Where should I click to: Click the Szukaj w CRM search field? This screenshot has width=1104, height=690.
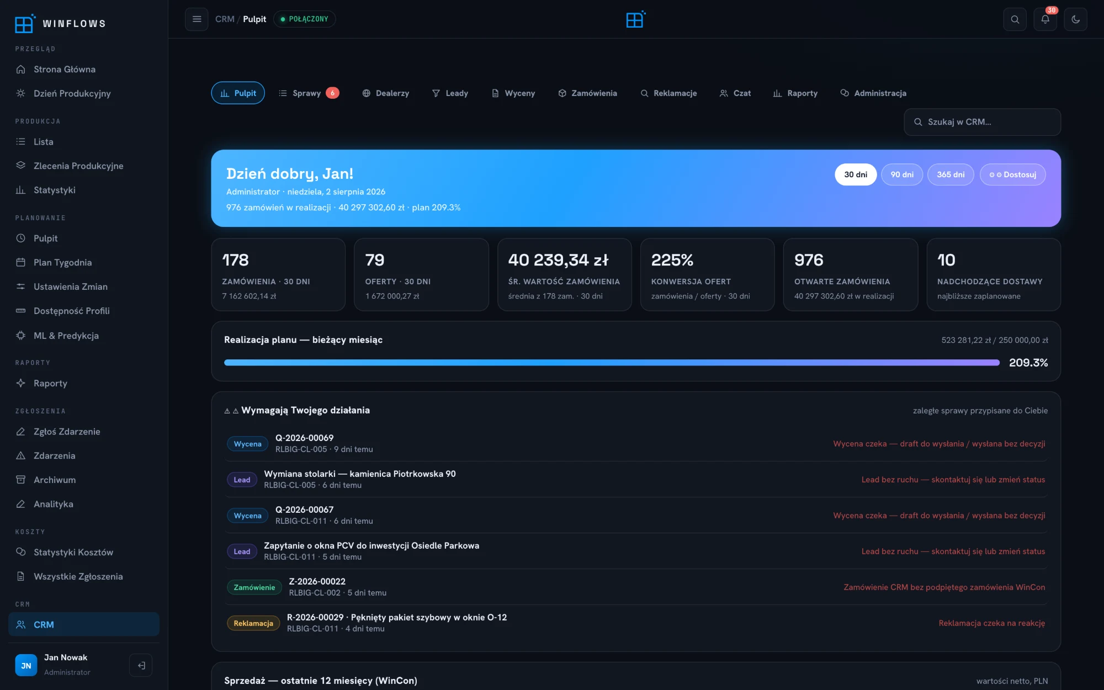point(982,122)
